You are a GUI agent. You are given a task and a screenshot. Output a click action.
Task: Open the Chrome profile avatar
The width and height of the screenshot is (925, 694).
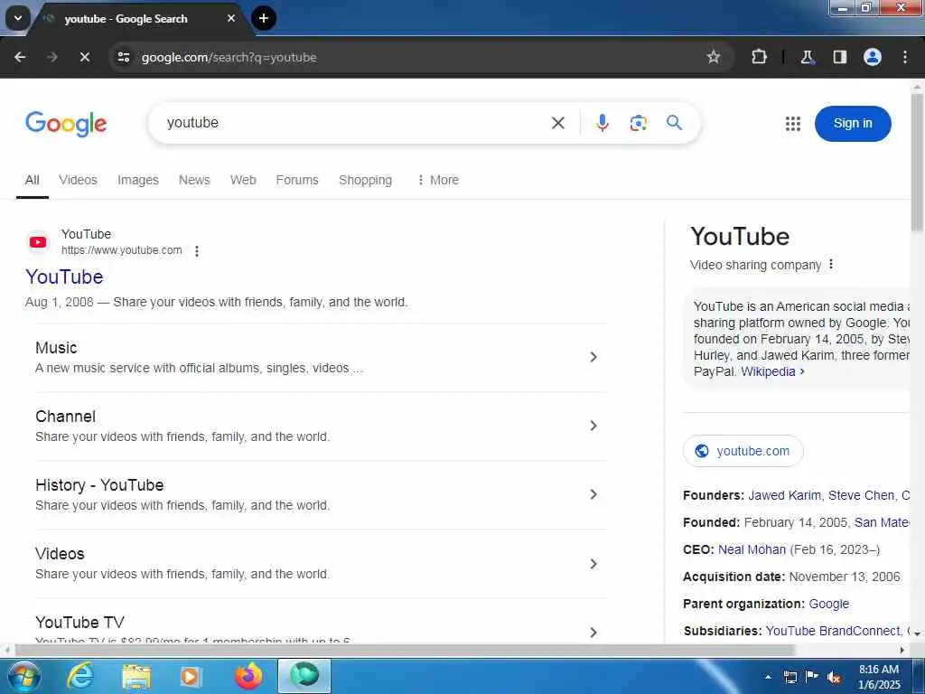[872, 57]
